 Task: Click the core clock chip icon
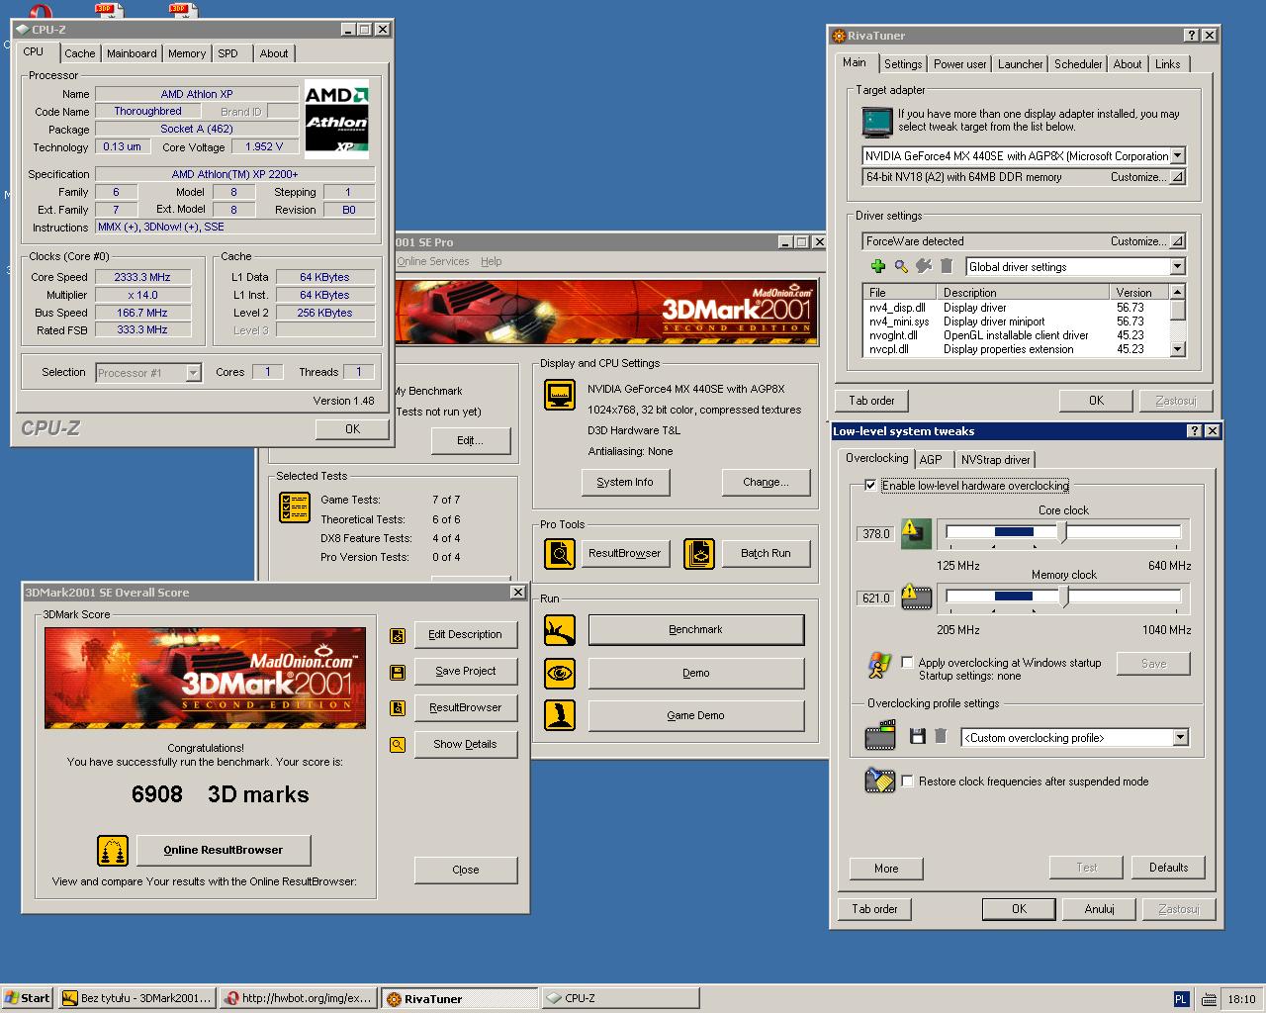pyautogui.click(x=916, y=534)
